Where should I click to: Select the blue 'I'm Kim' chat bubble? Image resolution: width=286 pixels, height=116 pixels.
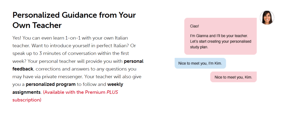pyautogui.click(x=200, y=64)
